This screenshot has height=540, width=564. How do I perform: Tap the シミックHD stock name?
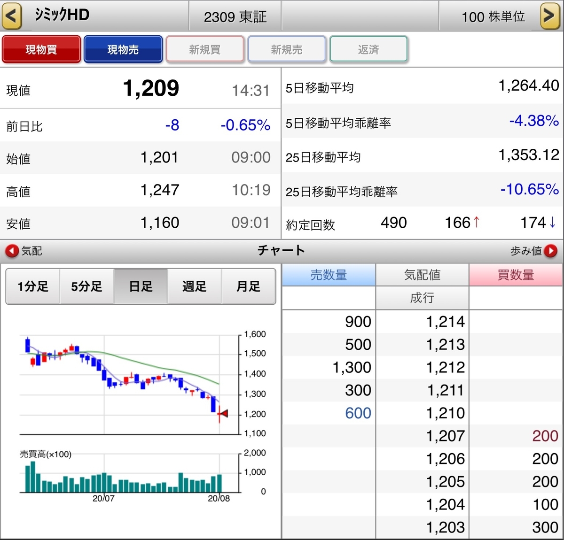click(x=62, y=15)
